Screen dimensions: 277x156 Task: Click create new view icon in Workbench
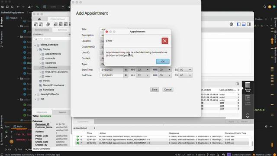pos(66,24)
